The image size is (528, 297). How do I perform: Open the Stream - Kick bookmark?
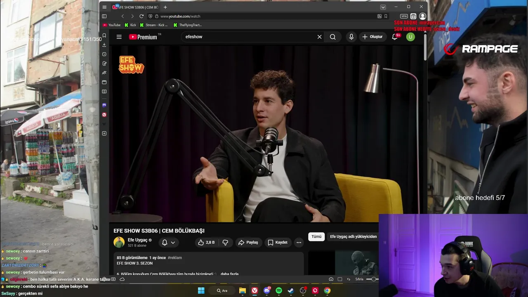point(154,25)
